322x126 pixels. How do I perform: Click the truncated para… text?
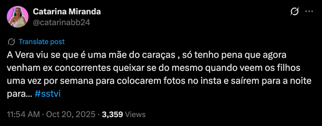[x=20, y=95]
